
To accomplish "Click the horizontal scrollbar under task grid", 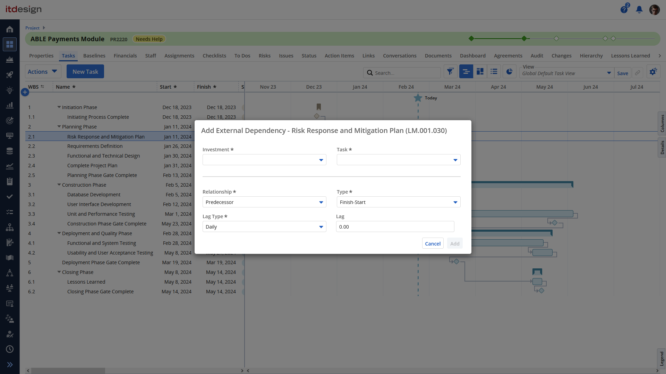I will 68,371.
